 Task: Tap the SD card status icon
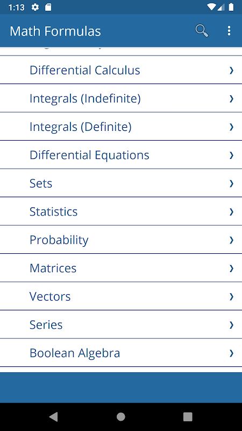tap(48, 7)
